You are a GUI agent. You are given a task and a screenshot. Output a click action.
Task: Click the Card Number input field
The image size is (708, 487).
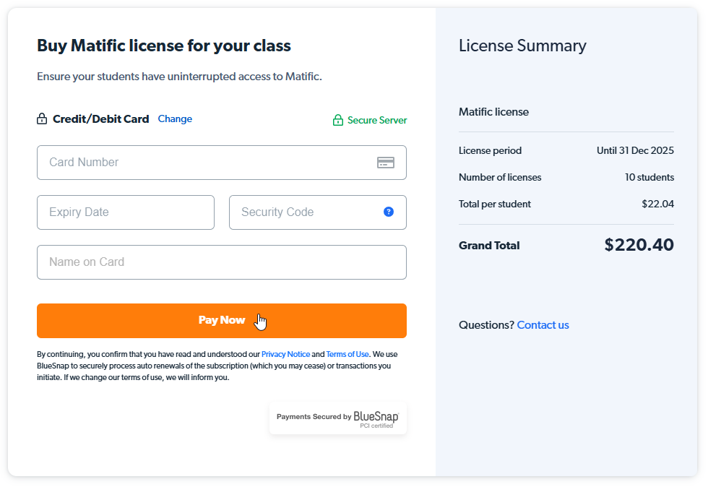pos(222,163)
